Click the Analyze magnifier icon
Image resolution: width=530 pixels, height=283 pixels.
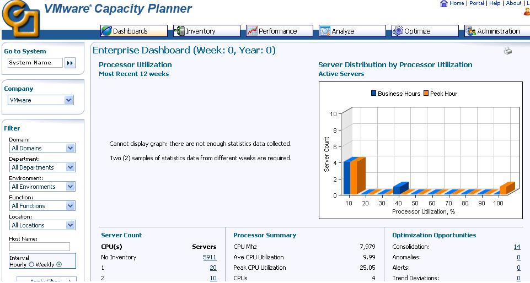[x=325, y=31]
